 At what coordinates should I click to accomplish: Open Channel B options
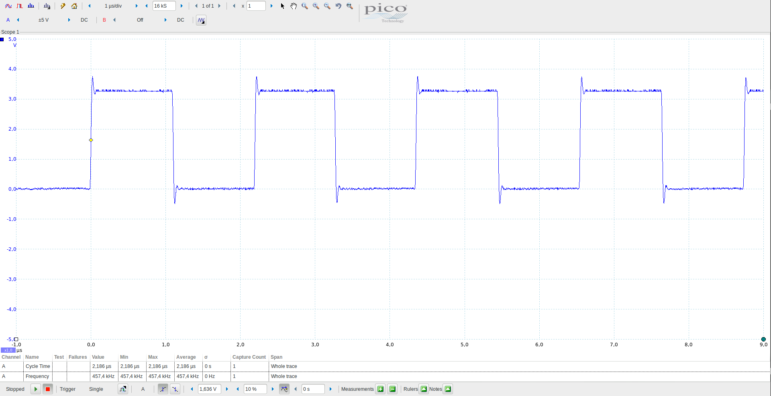click(x=104, y=20)
